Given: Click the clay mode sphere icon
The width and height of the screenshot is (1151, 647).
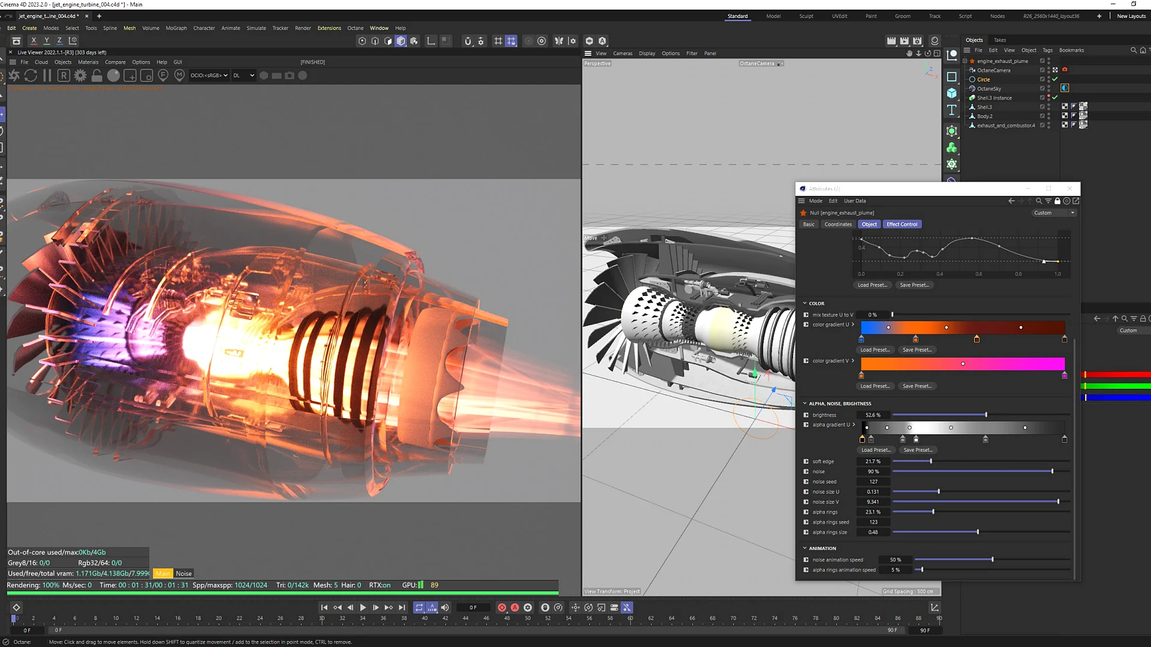Looking at the screenshot, I should (x=113, y=75).
